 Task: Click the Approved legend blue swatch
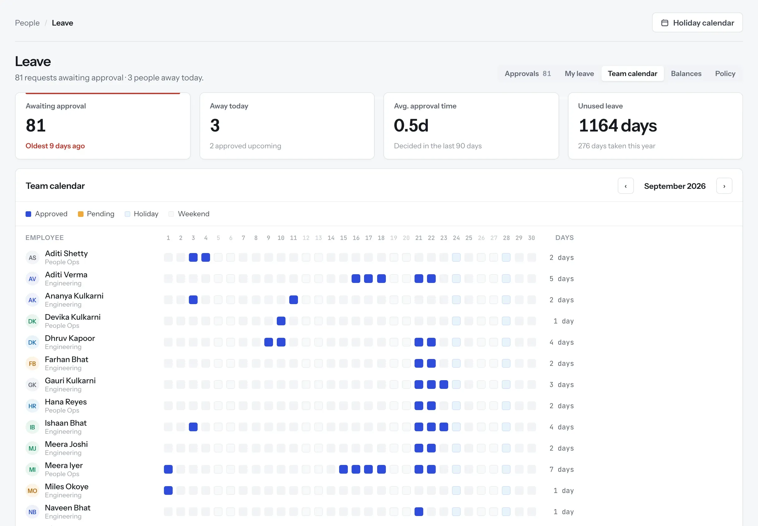click(28, 214)
